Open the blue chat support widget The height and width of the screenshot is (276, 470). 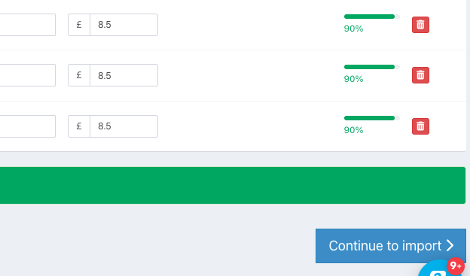click(439, 268)
